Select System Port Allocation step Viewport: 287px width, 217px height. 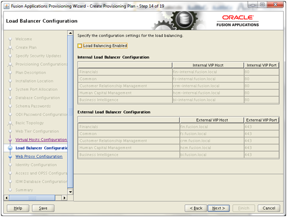pos(37,90)
